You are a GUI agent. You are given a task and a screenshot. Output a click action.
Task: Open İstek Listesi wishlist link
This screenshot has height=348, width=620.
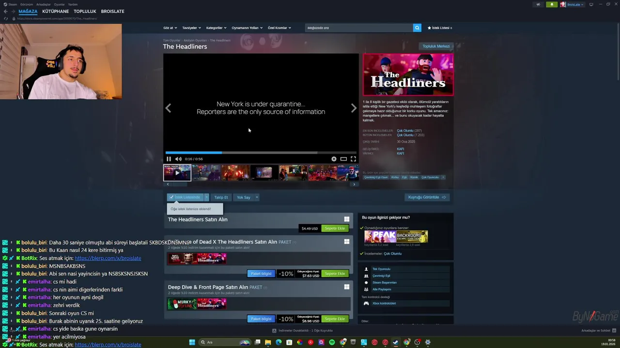tap(439, 28)
